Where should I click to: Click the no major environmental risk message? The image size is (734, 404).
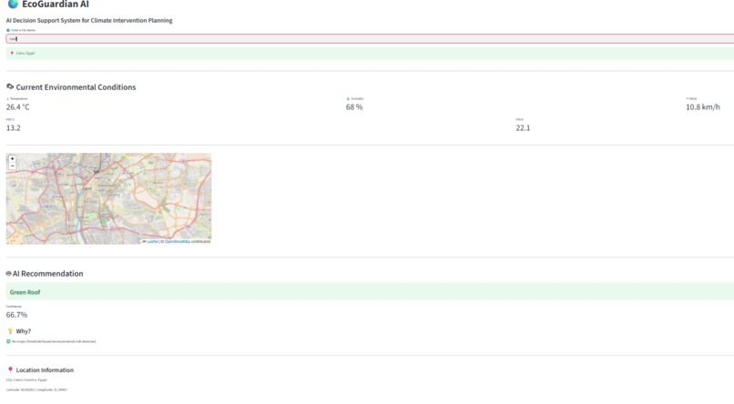(x=54, y=341)
